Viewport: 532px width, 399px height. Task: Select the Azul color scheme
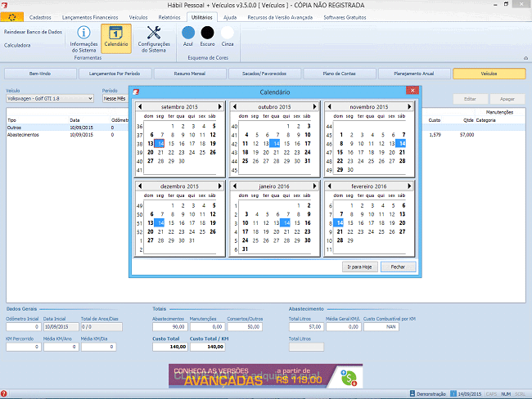pyautogui.click(x=188, y=32)
